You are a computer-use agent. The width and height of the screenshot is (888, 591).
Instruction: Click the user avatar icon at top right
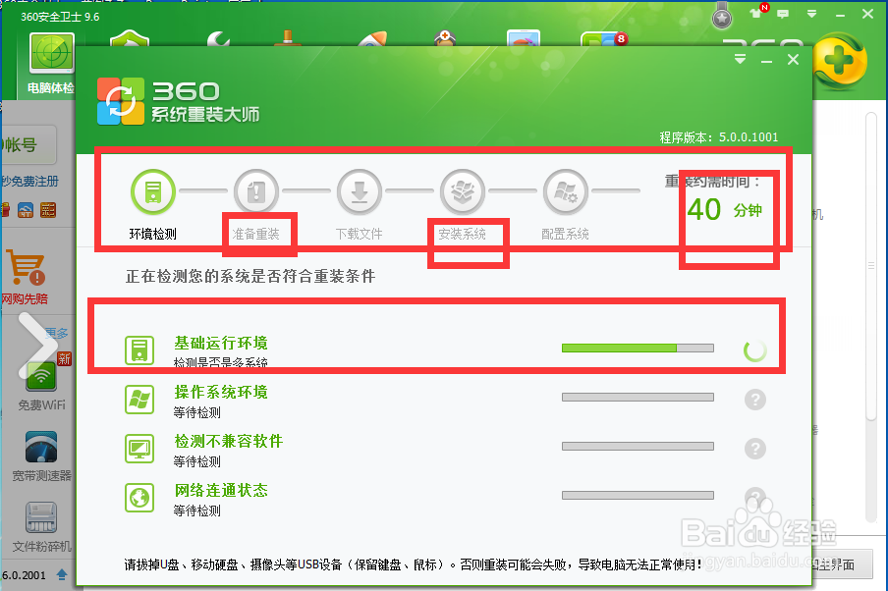point(721,16)
